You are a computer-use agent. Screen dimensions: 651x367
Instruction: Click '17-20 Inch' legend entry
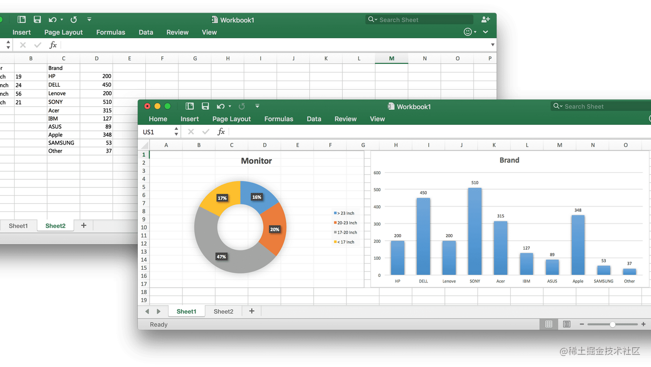[x=345, y=233]
